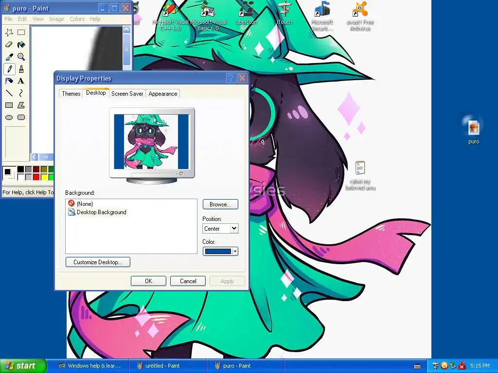Select the straight Line tool

9,93
